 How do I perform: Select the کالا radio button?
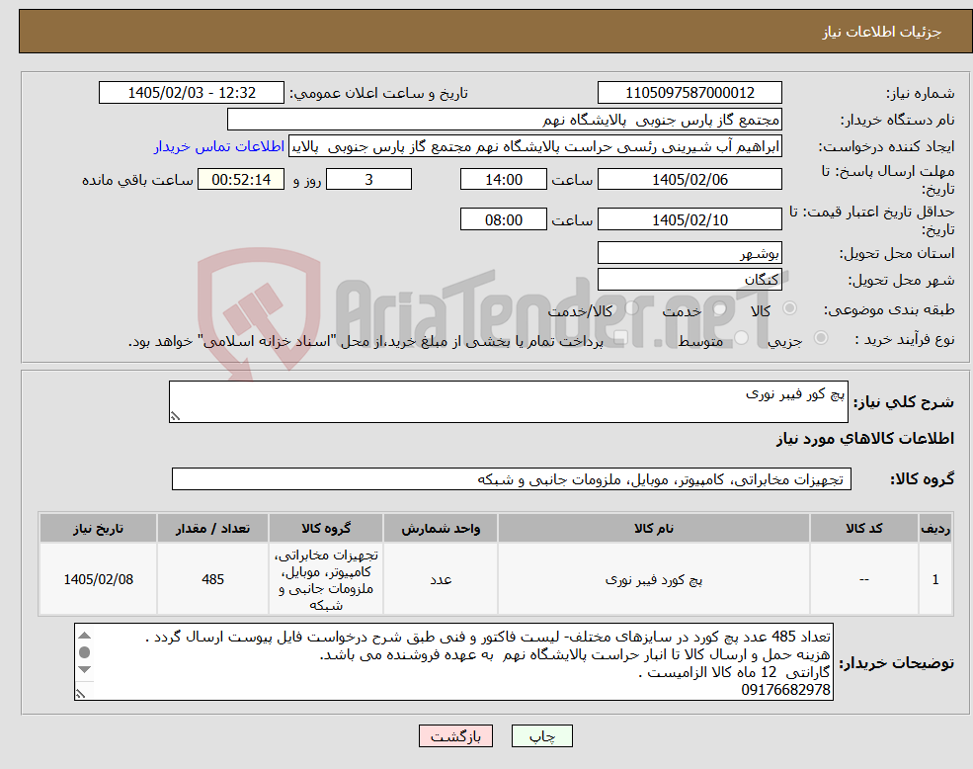pyautogui.click(x=790, y=308)
